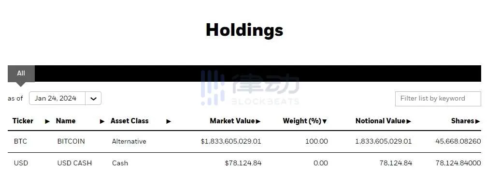Select the Jan 24, 2024 date field
Image resolution: width=500 pixels, height=176 pixels.
pyautogui.click(x=57, y=98)
